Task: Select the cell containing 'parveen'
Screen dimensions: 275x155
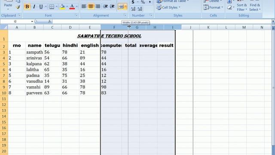Action: click(x=34, y=93)
